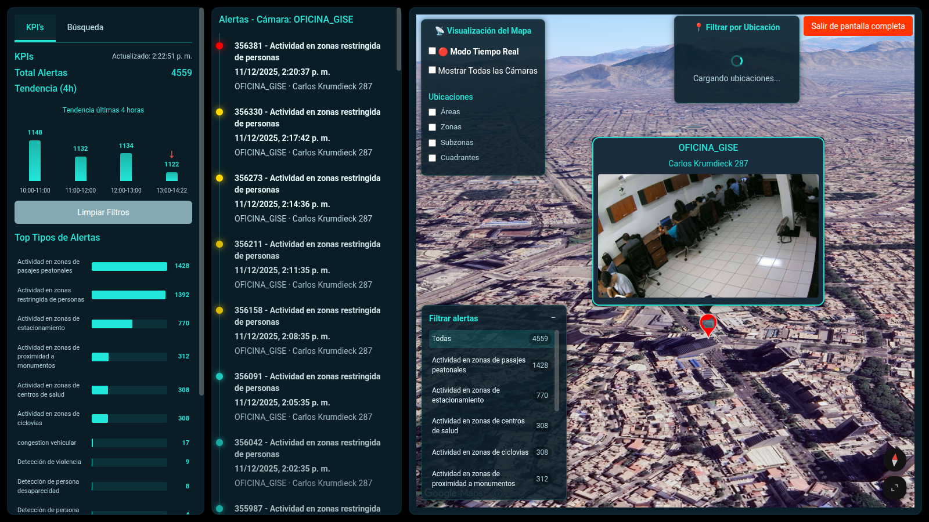The width and height of the screenshot is (929, 522).
Task: Check Mostrar Todas las Cámaras
Action: coord(432,70)
